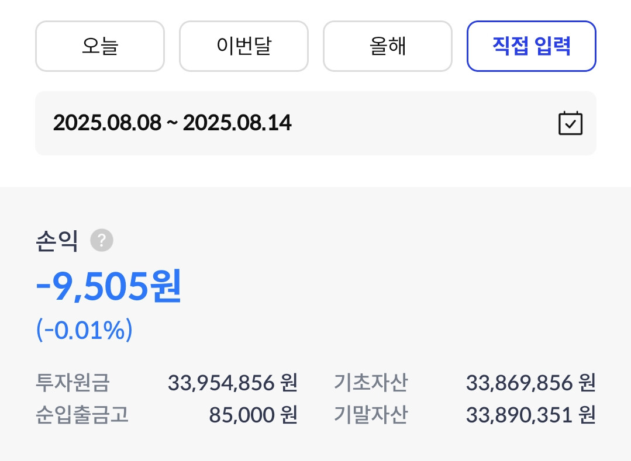Tap the 기말자산 label
This screenshot has height=461, width=631.
(371, 415)
